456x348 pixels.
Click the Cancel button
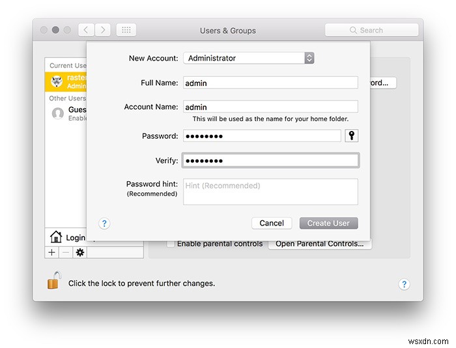[272, 223]
